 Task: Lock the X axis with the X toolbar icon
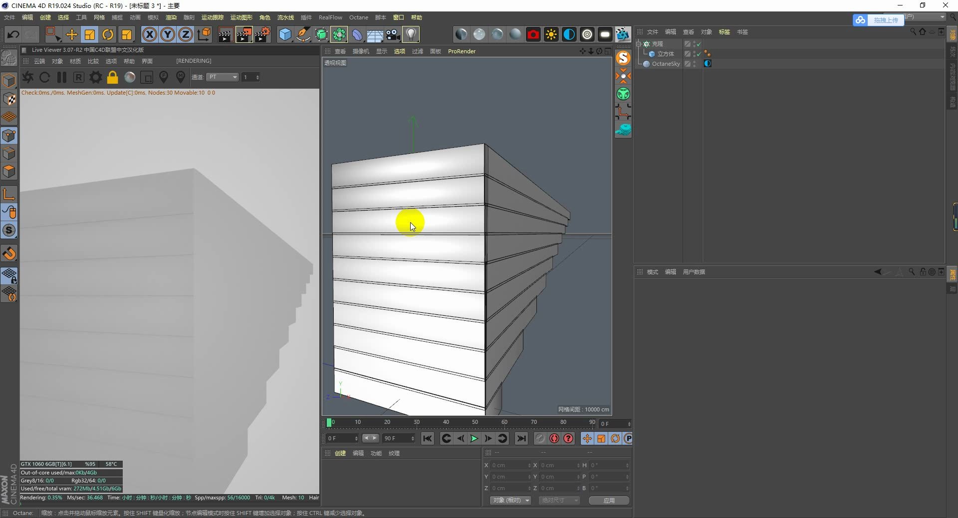click(x=149, y=34)
